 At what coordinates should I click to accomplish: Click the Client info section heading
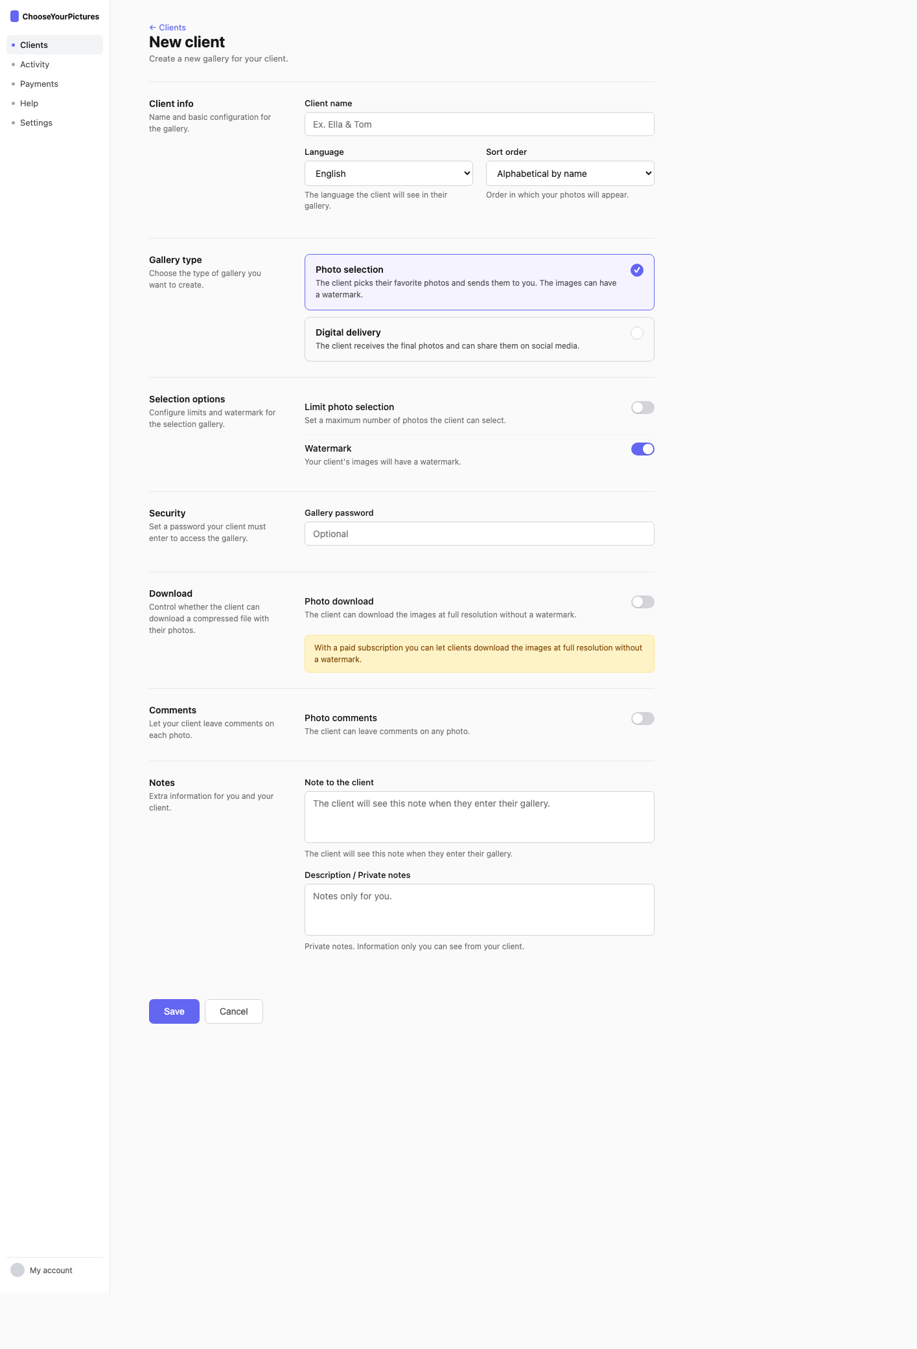171,104
